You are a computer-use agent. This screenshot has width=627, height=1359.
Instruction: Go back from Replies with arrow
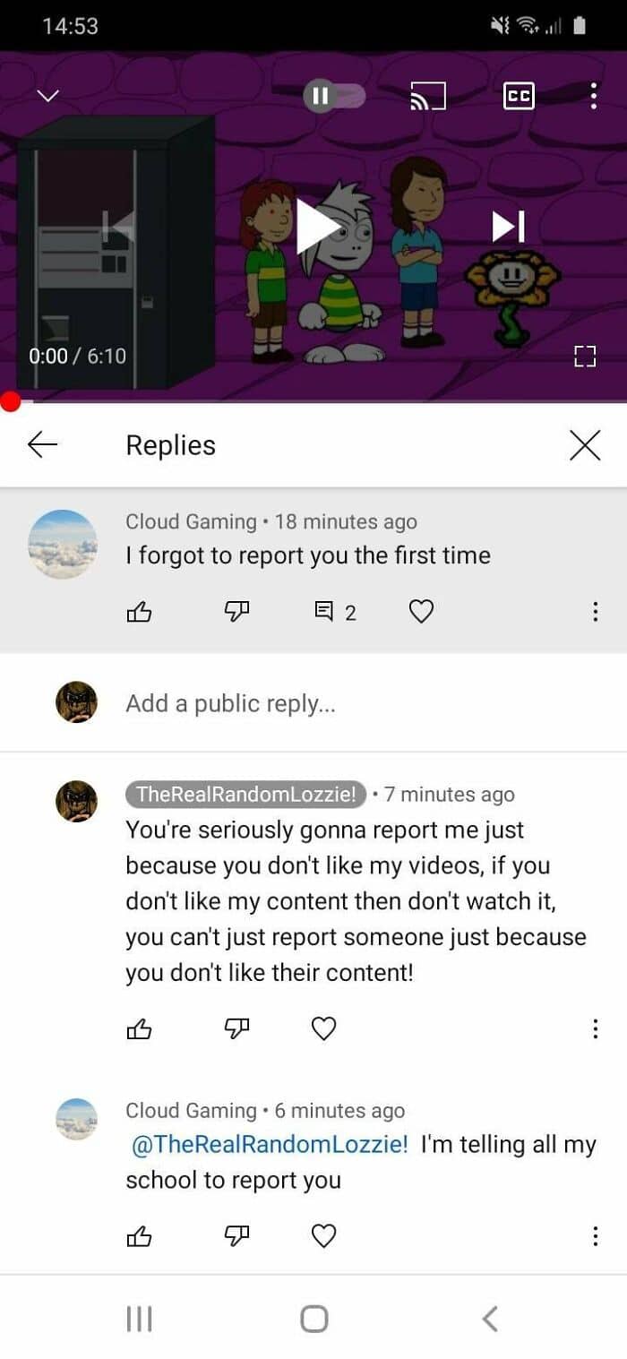click(42, 444)
